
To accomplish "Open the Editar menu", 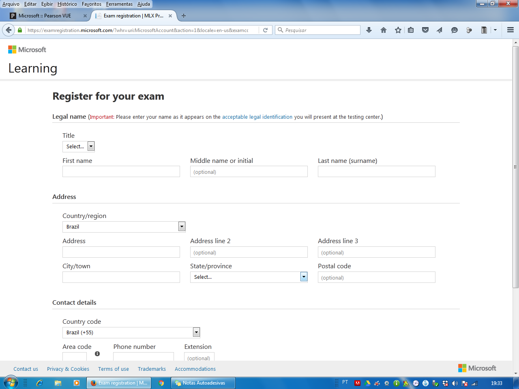I will coord(30,4).
